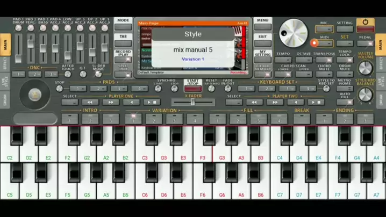This screenshot has height=217, width=386.
Task: Switch to the Effect side tab on left
Action: (4, 64)
